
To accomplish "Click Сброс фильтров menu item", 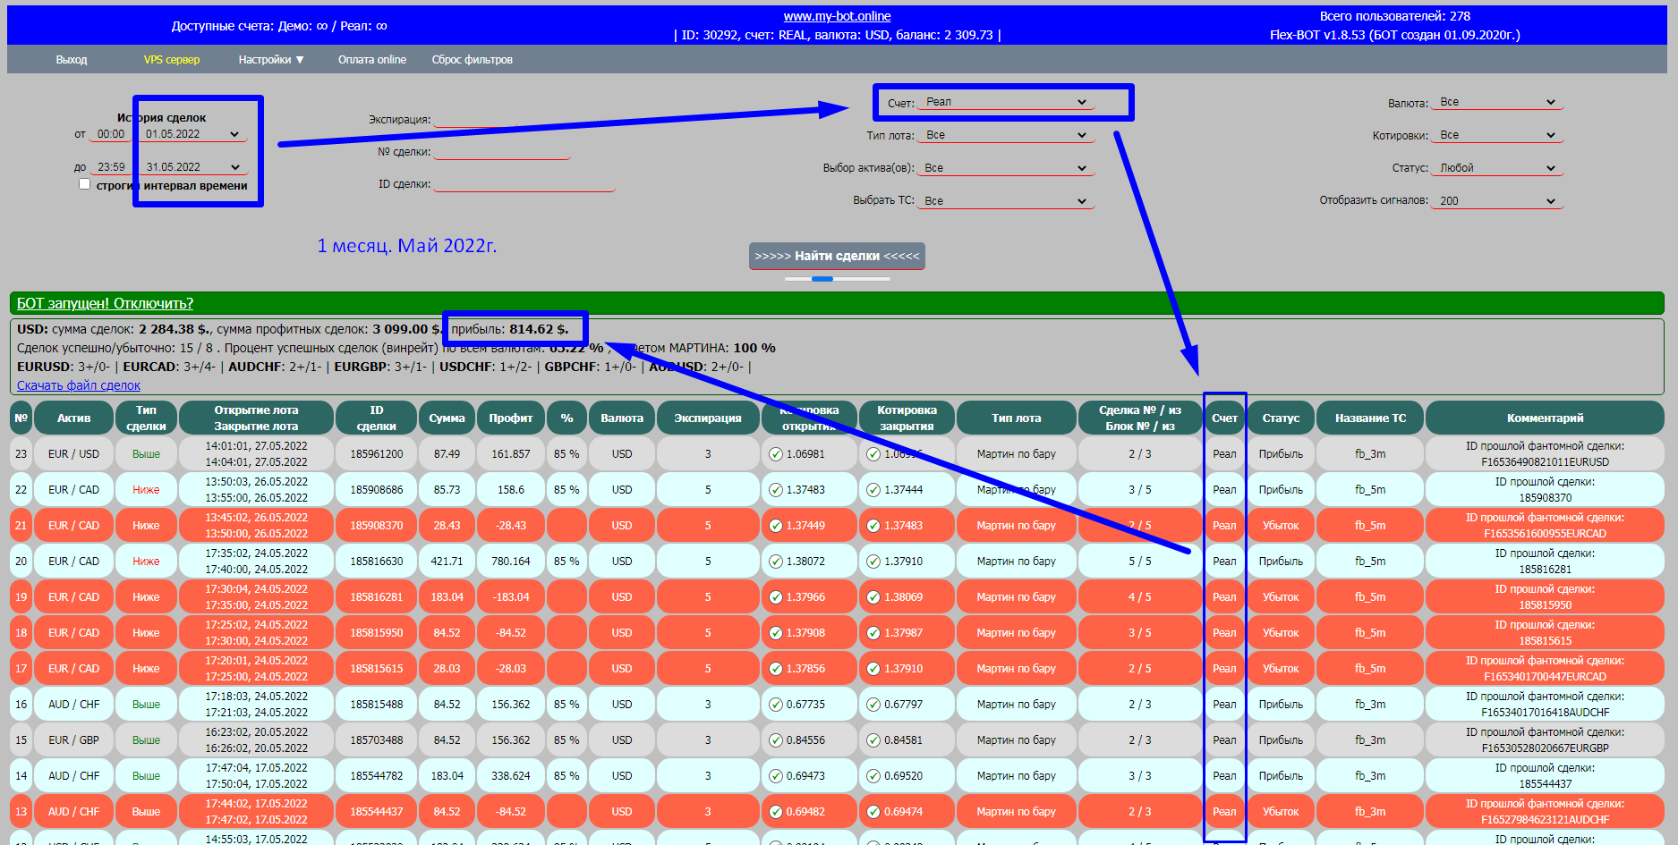I will pos(473,60).
